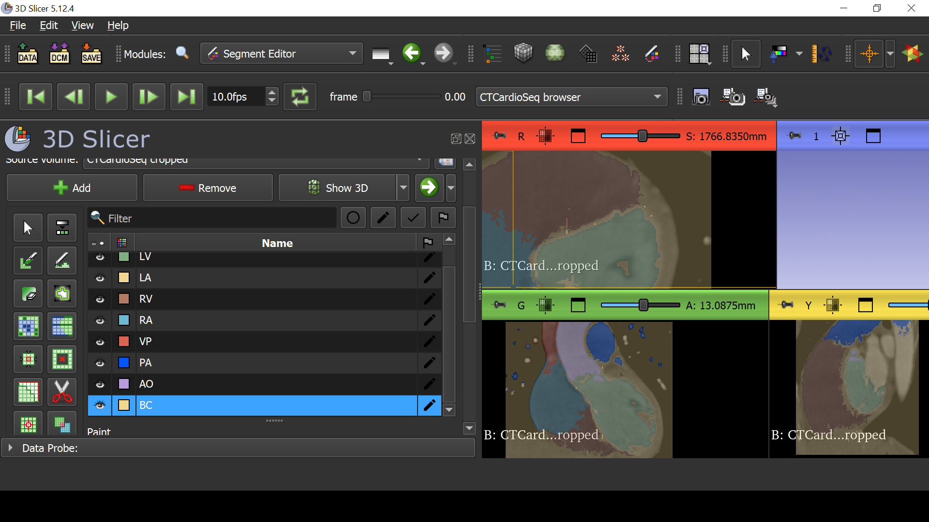This screenshot has width=929, height=522.
Task: Go back to previous module (green arrow)
Action: 412,53
